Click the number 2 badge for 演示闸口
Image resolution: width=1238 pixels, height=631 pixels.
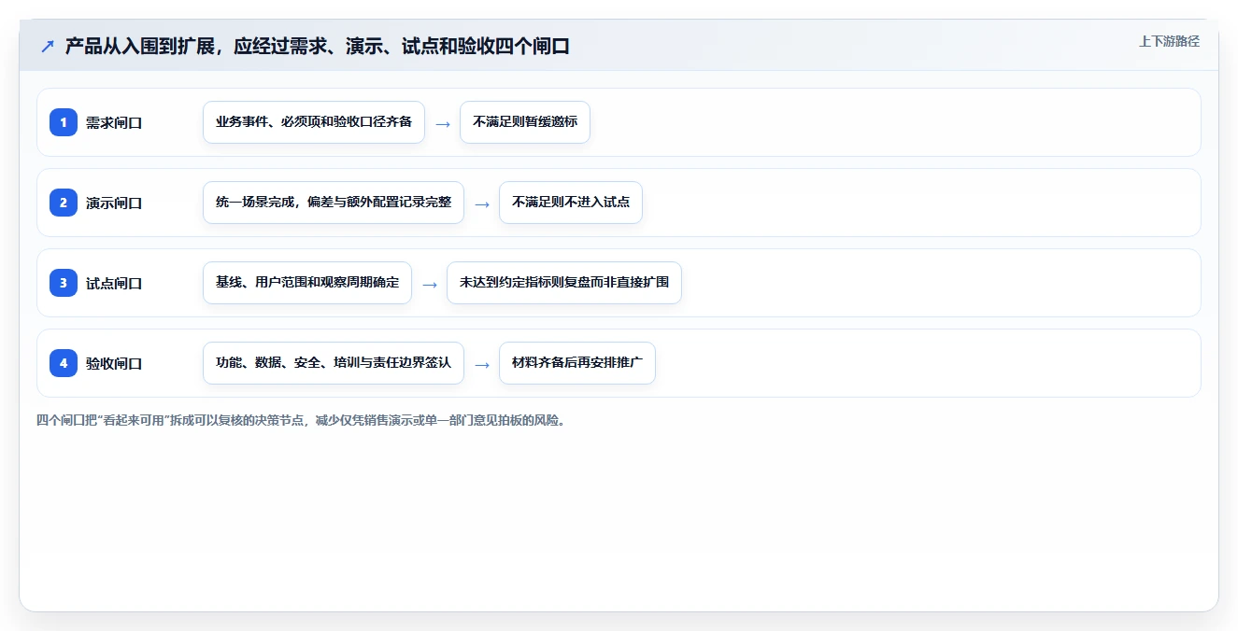coord(64,203)
